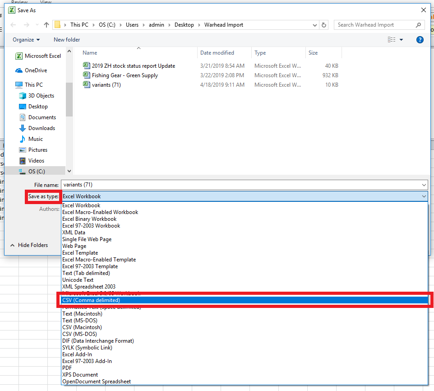Choose Excel Workbook in type list
Screen dimensions: 434x391
point(245,205)
